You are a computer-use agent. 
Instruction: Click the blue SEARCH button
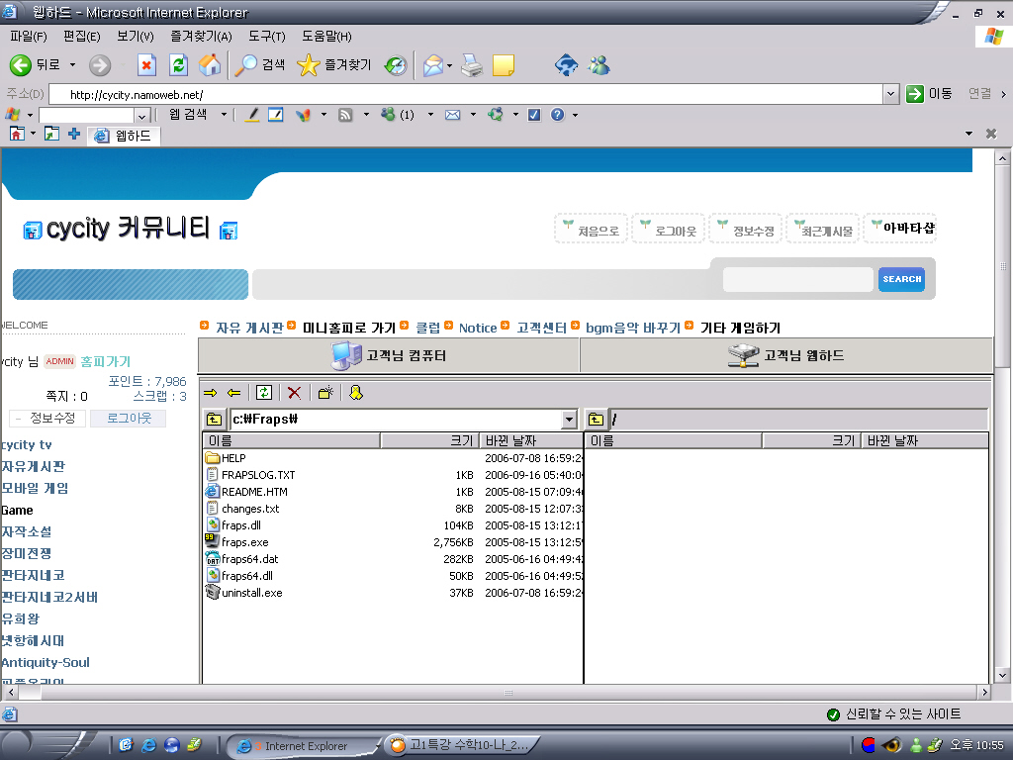tap(901, 279)
